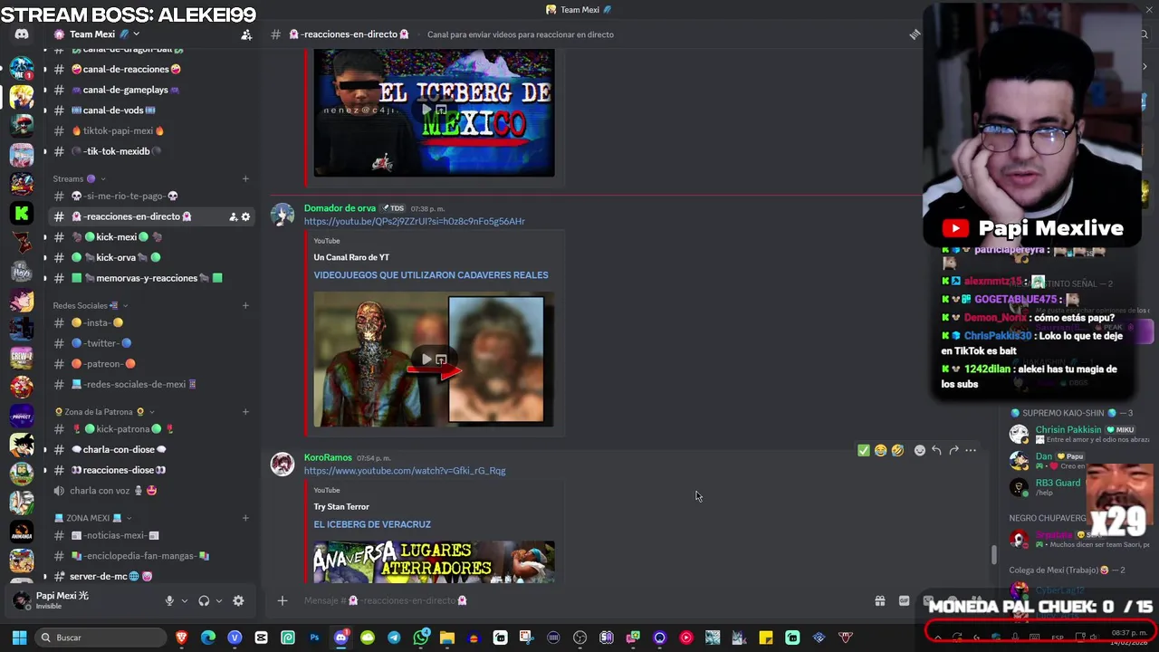
Task: Click invite members icon beside Team Mexi
Action: tap(246, 34)
